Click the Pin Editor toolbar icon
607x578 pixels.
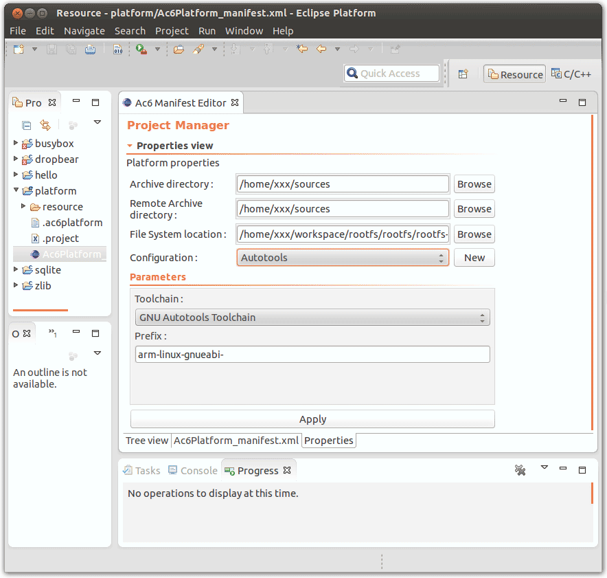[395, 49]
